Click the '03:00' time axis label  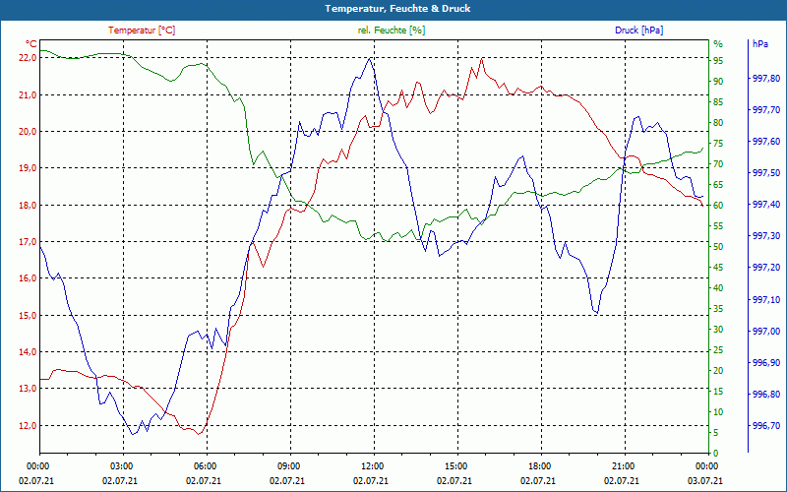[121, 465]
